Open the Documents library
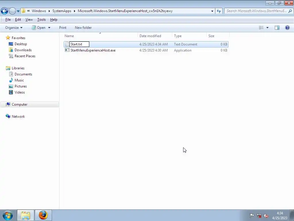This screenshot has width=294, height=221. pyautogui.click(x=24, y=74)
